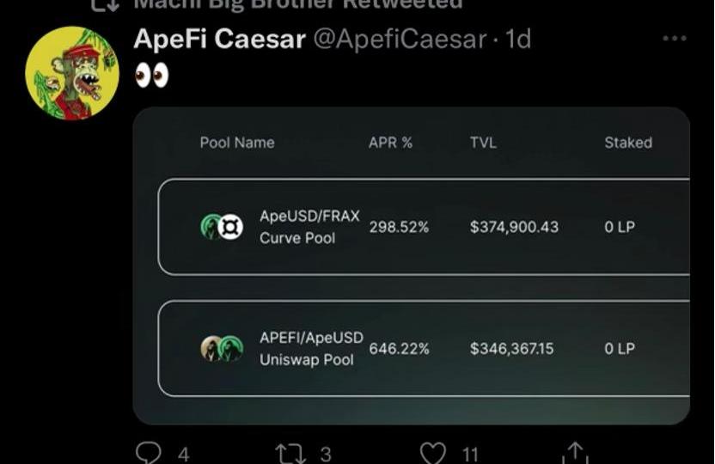Click the APR % column header

click(390, 143)
